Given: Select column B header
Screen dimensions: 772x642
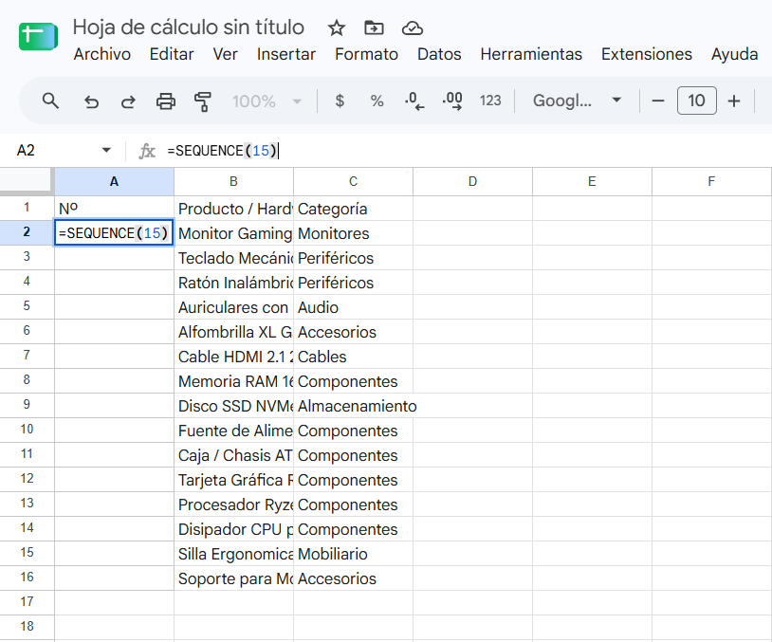Looking at the screenshot, I should click(x=234, y=182).
